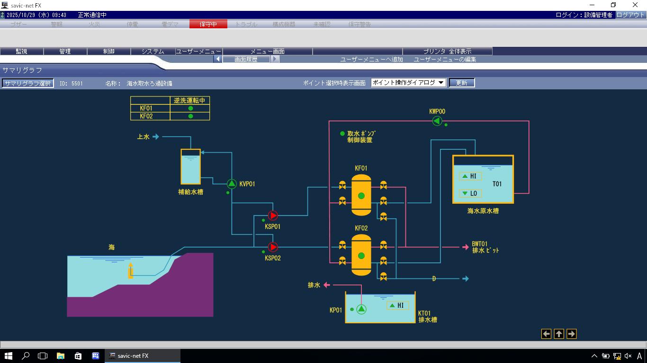Screen dimensions: 647x363
Task: Click the KWP00 pump icon
Action: tap(437, 121)
